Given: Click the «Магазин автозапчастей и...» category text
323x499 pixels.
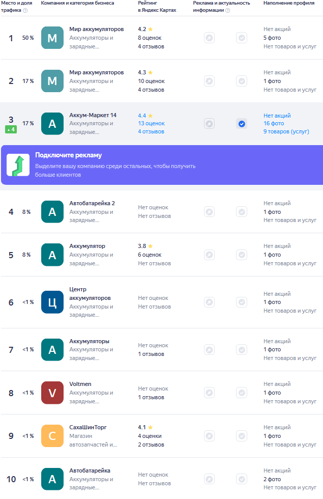Looking at the screenshot, I should [x=93, y=440].
